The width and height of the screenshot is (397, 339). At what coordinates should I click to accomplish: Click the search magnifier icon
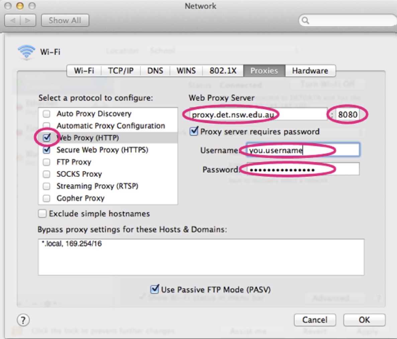point(306,20)
